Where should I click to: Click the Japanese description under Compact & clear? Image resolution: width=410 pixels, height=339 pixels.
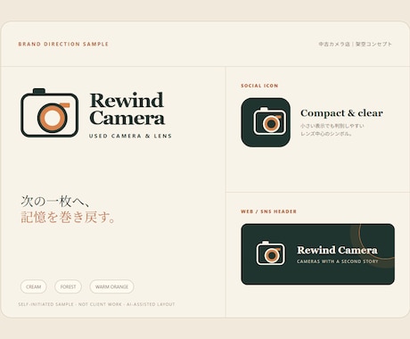click(332, 129)
